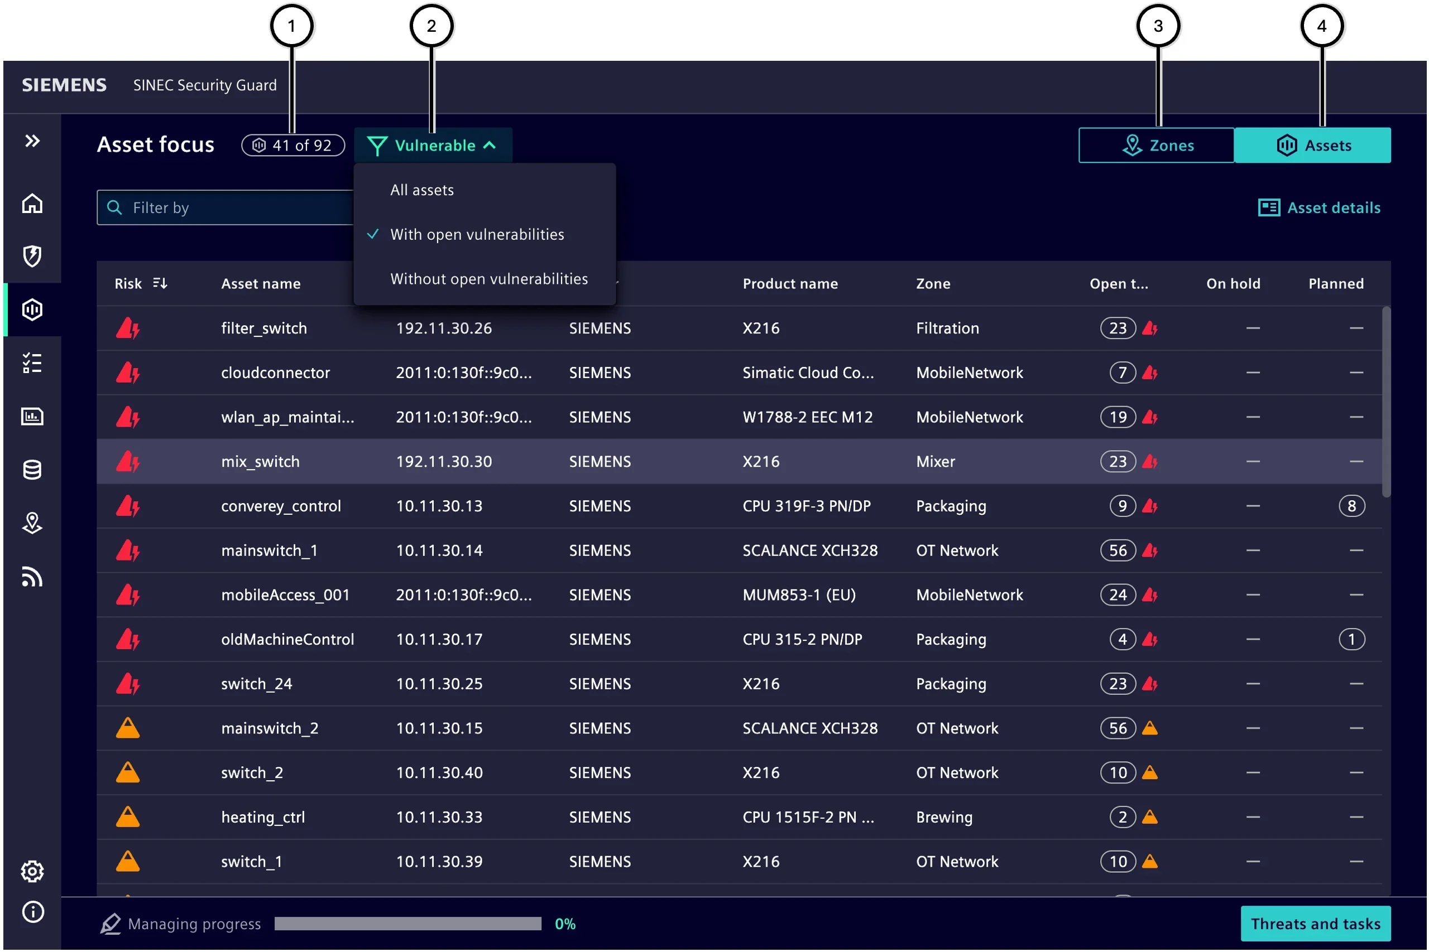Click the Brewing zone cell
The width and height of the screenshot is (1429, 952).
click(x=944, y=817)
